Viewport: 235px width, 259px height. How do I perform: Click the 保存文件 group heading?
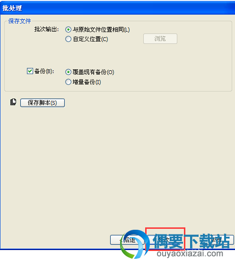[x=19, y=21]
